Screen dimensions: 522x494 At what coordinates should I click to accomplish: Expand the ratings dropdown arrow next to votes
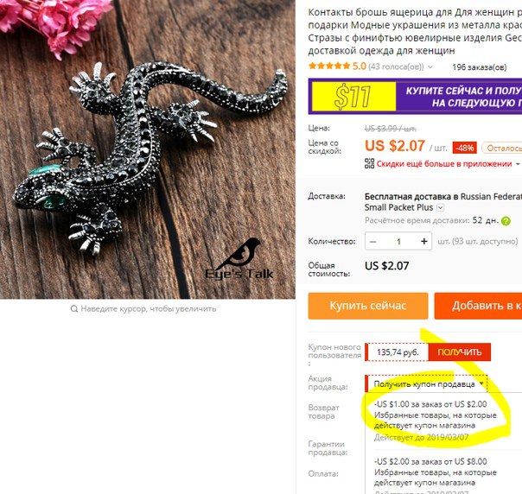pos(430,66)
